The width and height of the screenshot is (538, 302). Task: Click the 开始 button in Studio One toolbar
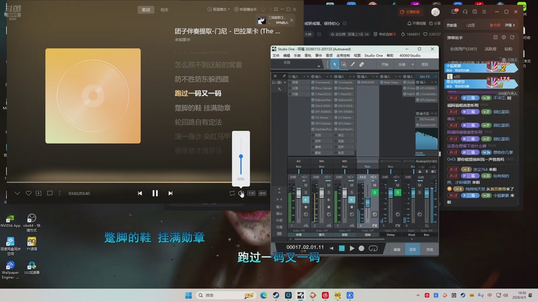[385, 64]
